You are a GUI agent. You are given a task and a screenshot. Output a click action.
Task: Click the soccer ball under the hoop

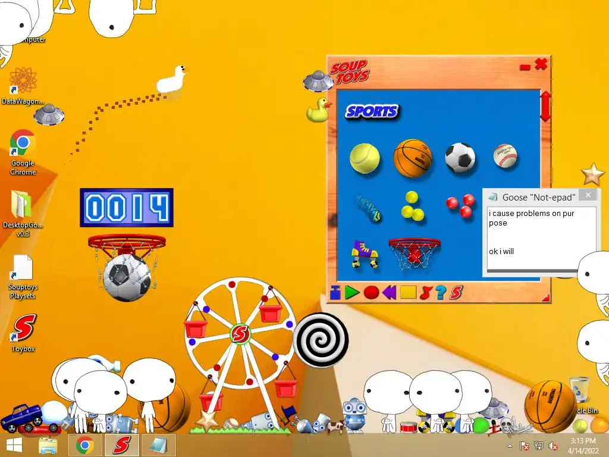point(127,277)
